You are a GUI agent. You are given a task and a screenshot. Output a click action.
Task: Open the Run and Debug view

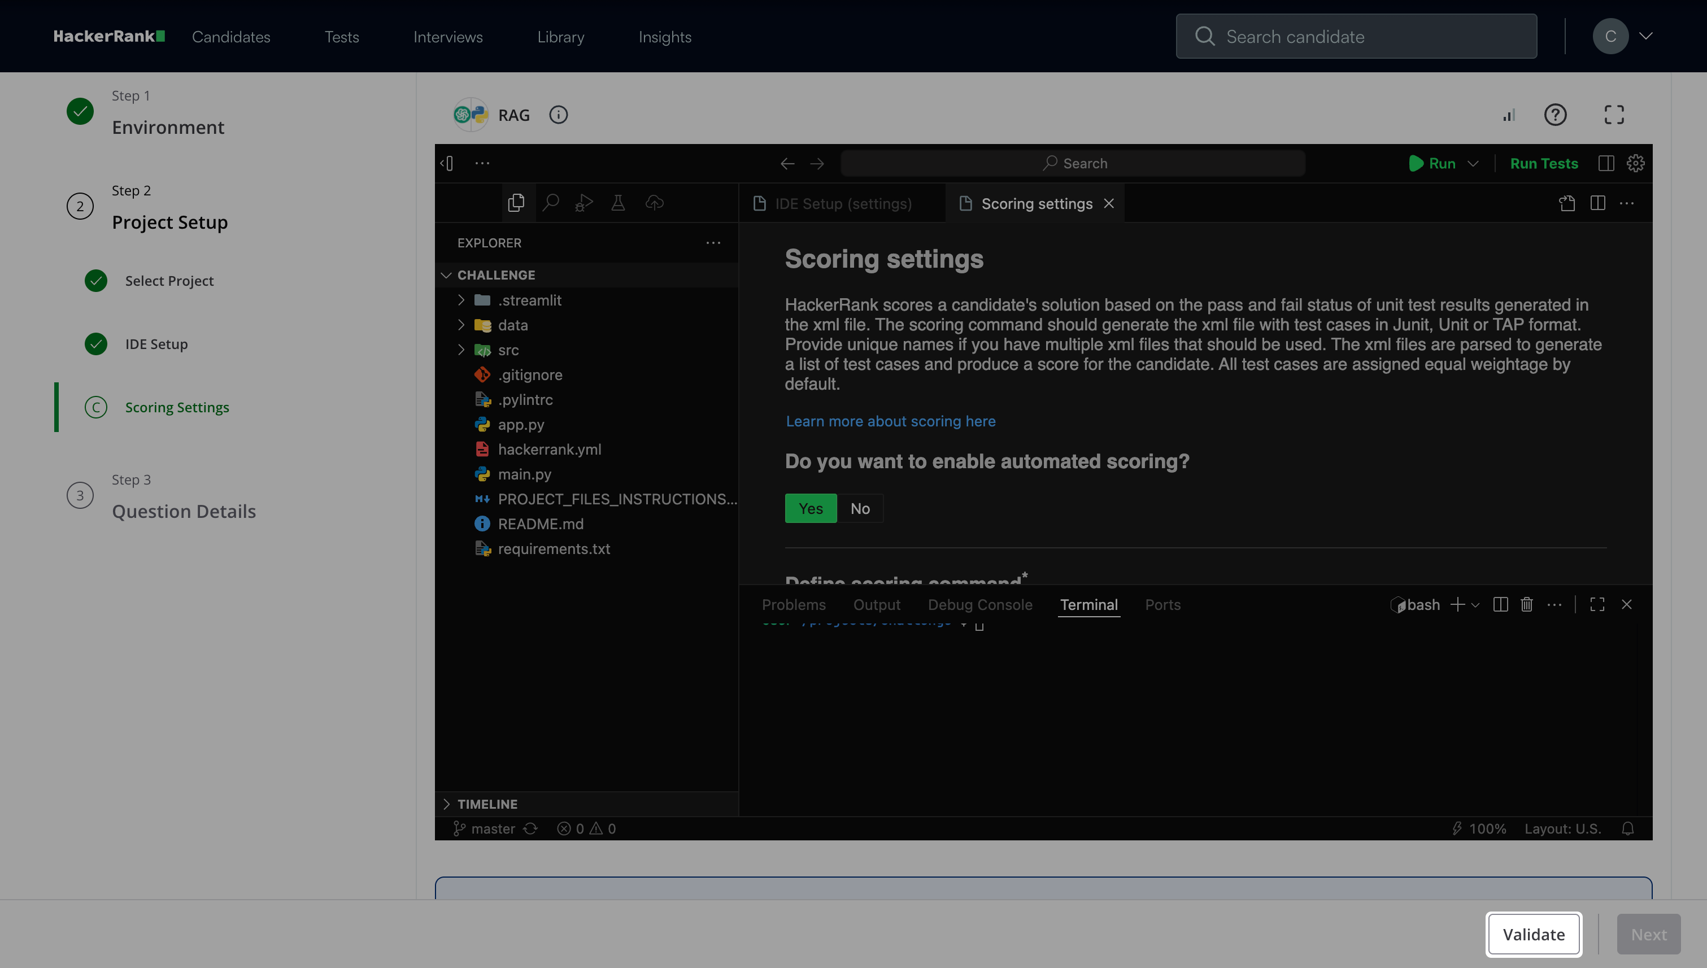coord(584,203)
